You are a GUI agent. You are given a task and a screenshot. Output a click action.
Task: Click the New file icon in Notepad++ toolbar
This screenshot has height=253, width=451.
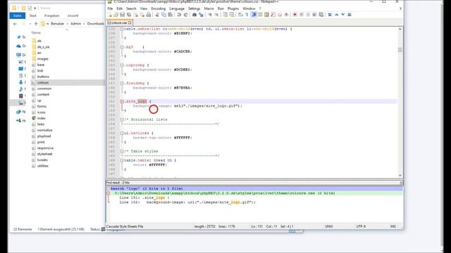[110, 15]
